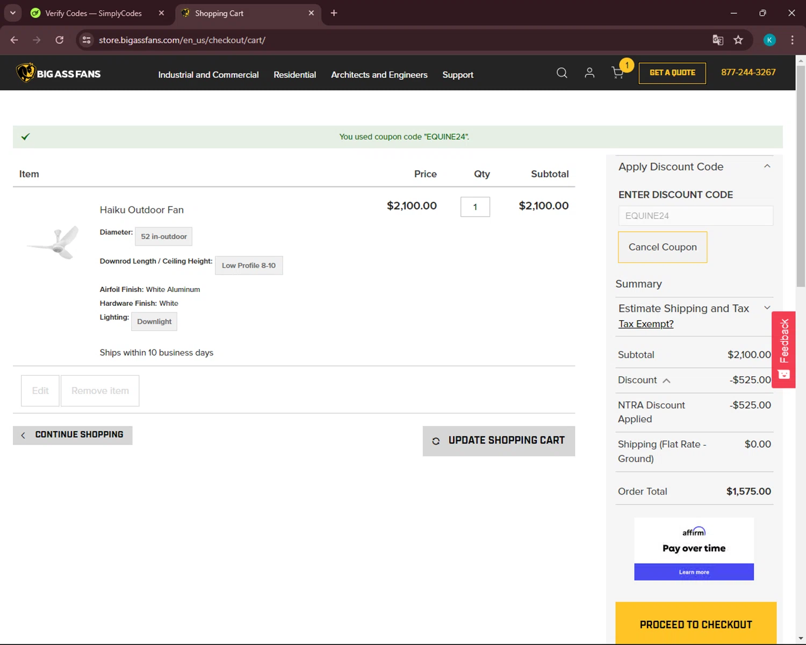Click the browser address bar URL
806x645 pixels.
click(x=182, y=40)
